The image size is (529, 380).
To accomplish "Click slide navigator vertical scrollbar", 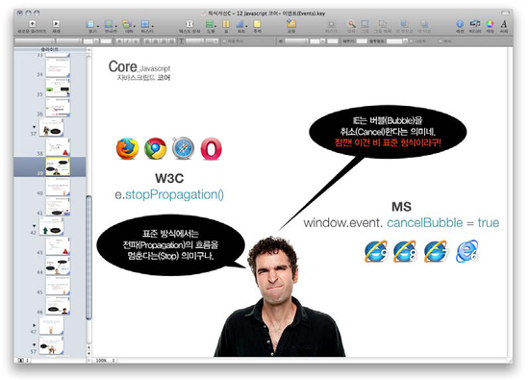I will 88,257.
